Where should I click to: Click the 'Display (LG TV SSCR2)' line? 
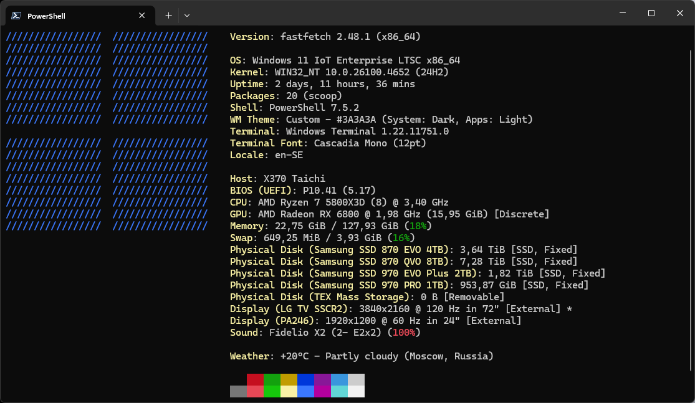click(401, 309)
